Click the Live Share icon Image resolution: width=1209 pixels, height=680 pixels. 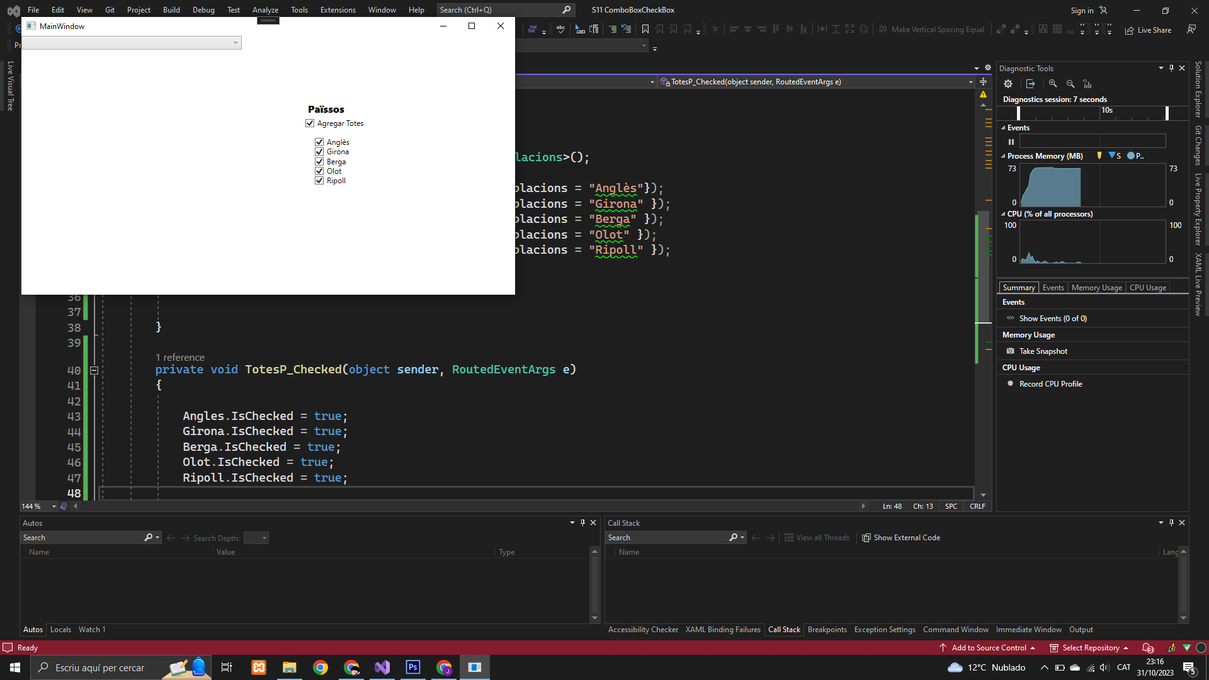(x=1130, y=30)
